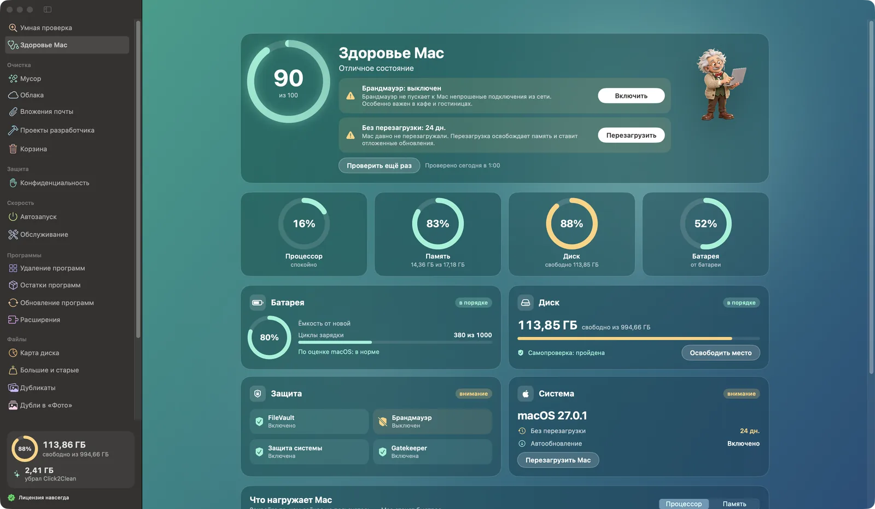The image size is (875, 509).
Task: Click the Освободить место button
Action: (720, 353)
